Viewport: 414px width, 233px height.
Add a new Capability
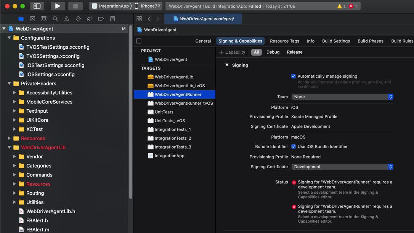point(232,52)
